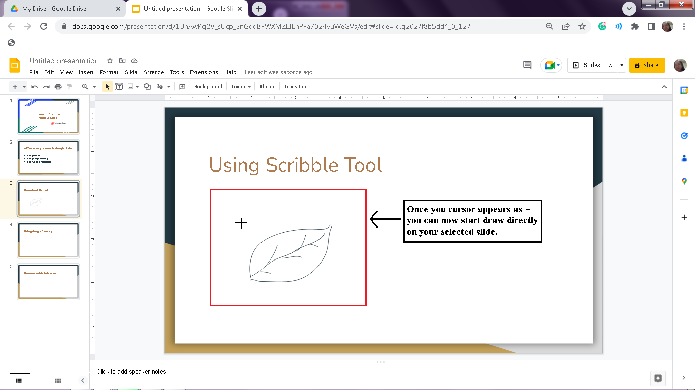
Task: Select the Text box tool
Action: tap(119, 87)
